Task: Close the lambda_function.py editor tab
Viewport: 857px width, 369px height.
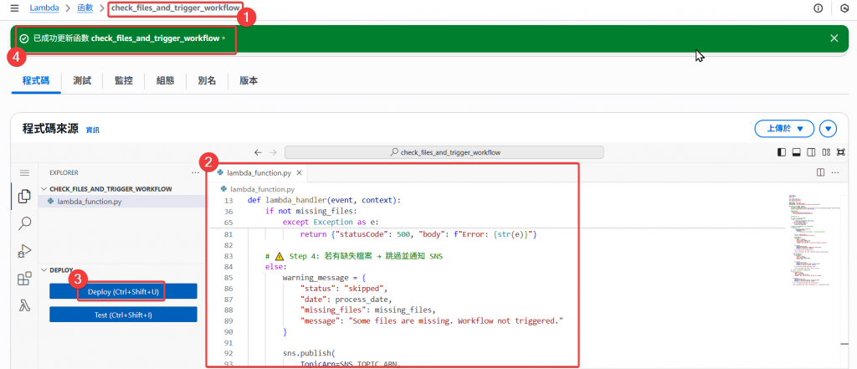Action: point(299,172)
